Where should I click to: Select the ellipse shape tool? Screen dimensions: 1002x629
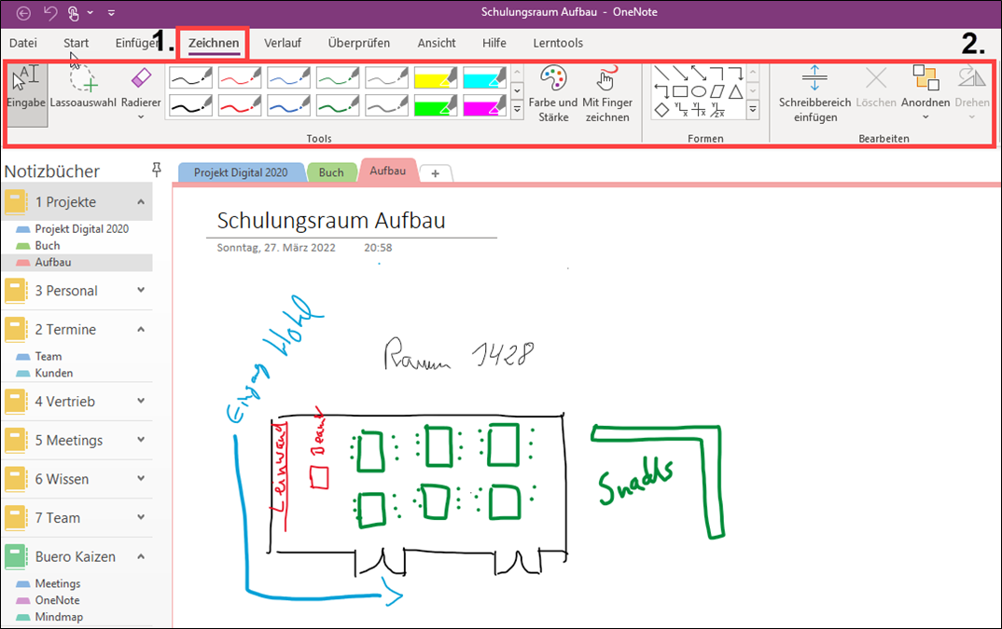699,90
